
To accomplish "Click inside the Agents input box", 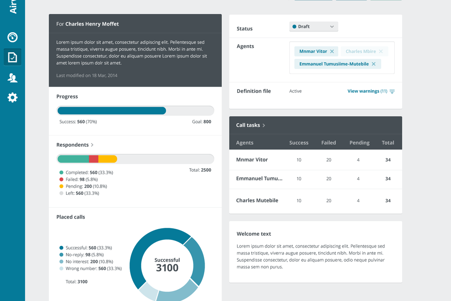I will coord(342,58).
